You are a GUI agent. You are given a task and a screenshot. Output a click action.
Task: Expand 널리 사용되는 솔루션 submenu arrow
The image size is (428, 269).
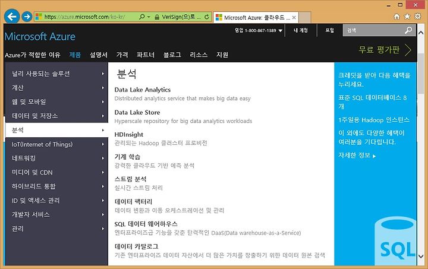click(x=103, y=74)
